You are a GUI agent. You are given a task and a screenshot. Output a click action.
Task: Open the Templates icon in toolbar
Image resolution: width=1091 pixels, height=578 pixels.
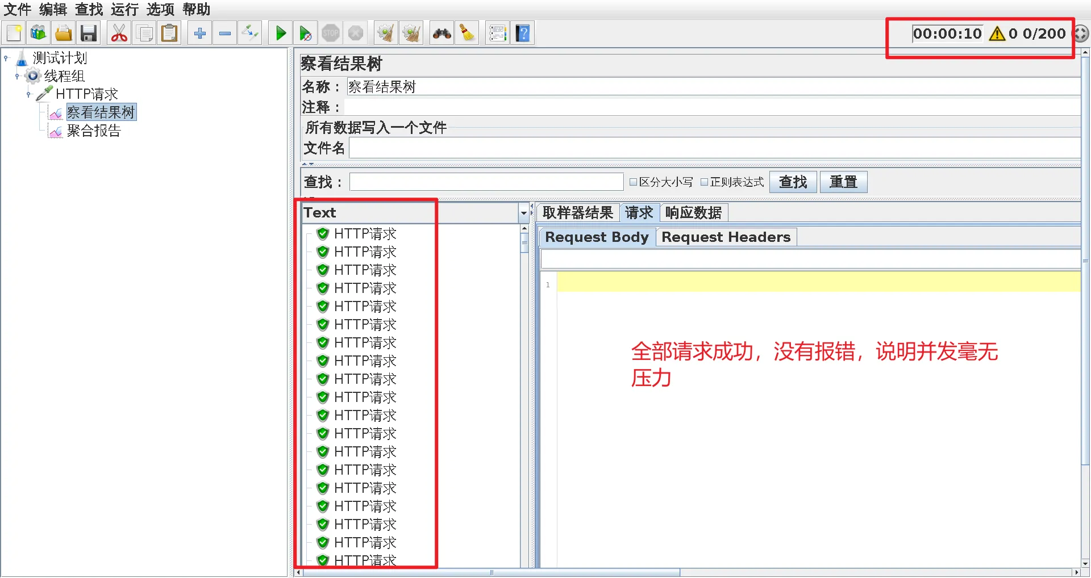pyautogui.click(x=39, y=33)
